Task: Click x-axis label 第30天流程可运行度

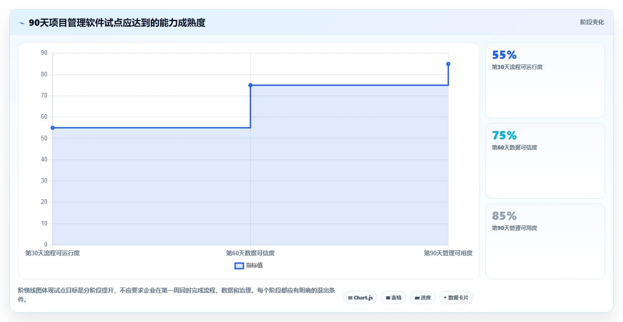Action: pyautogui.click(x=52, y=253)
